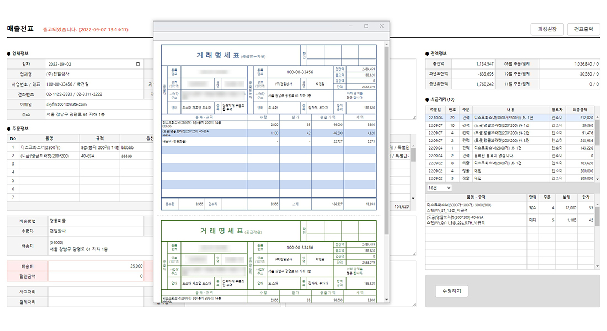Select the 대입 transaction of 200,000
607x331 pixels.
tap(510, 170)
